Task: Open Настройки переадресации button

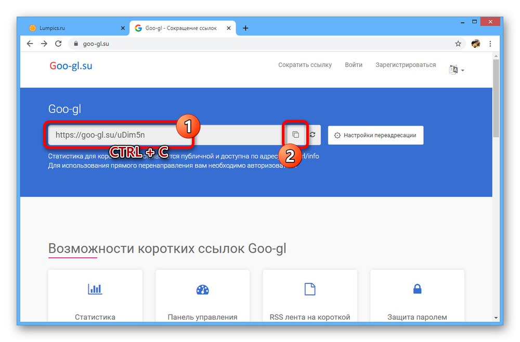Action: [x=375, y=135]
